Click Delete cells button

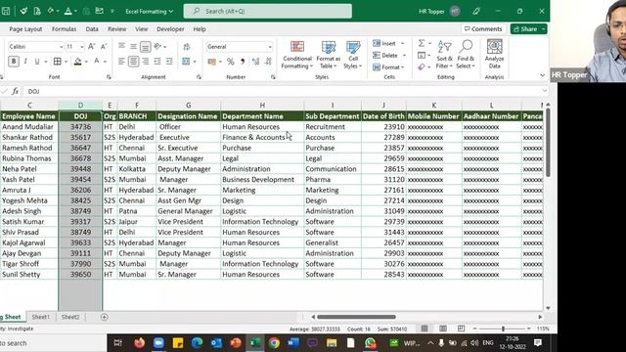[x=385, y=55]
